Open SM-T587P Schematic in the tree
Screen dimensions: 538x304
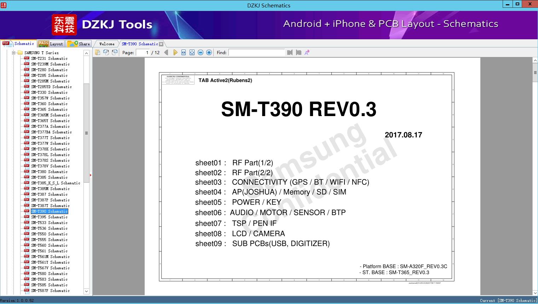(50, 291)
